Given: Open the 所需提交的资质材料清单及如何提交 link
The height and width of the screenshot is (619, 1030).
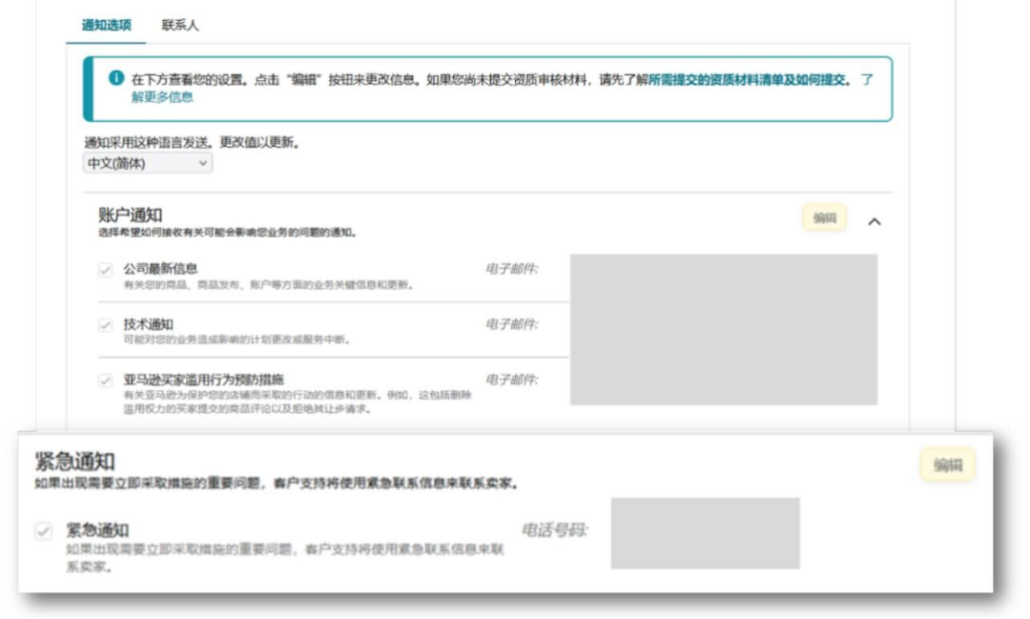Looking at the screenshot, I should 748,80.
